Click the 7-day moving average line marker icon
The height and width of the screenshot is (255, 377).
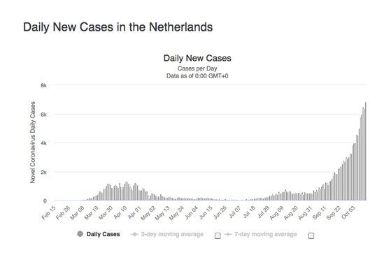(x=228, y=234)
